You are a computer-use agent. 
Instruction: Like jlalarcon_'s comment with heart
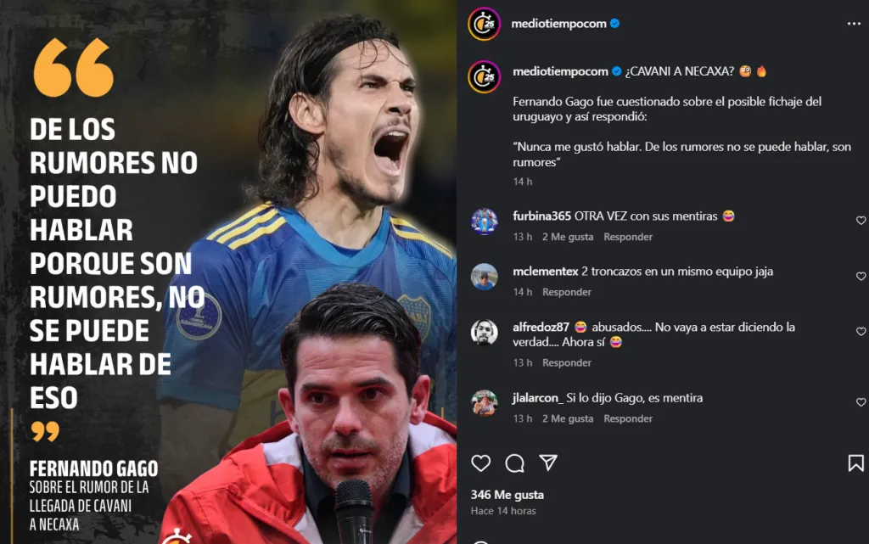click(x=861, y=402)
